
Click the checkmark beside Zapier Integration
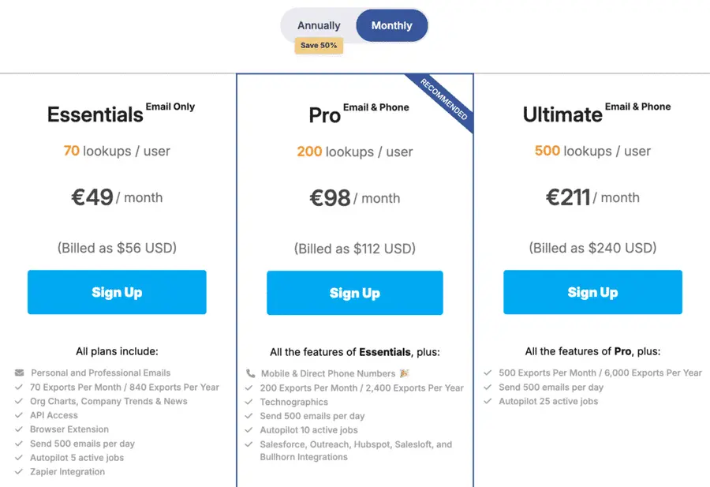tap(20, 472)
